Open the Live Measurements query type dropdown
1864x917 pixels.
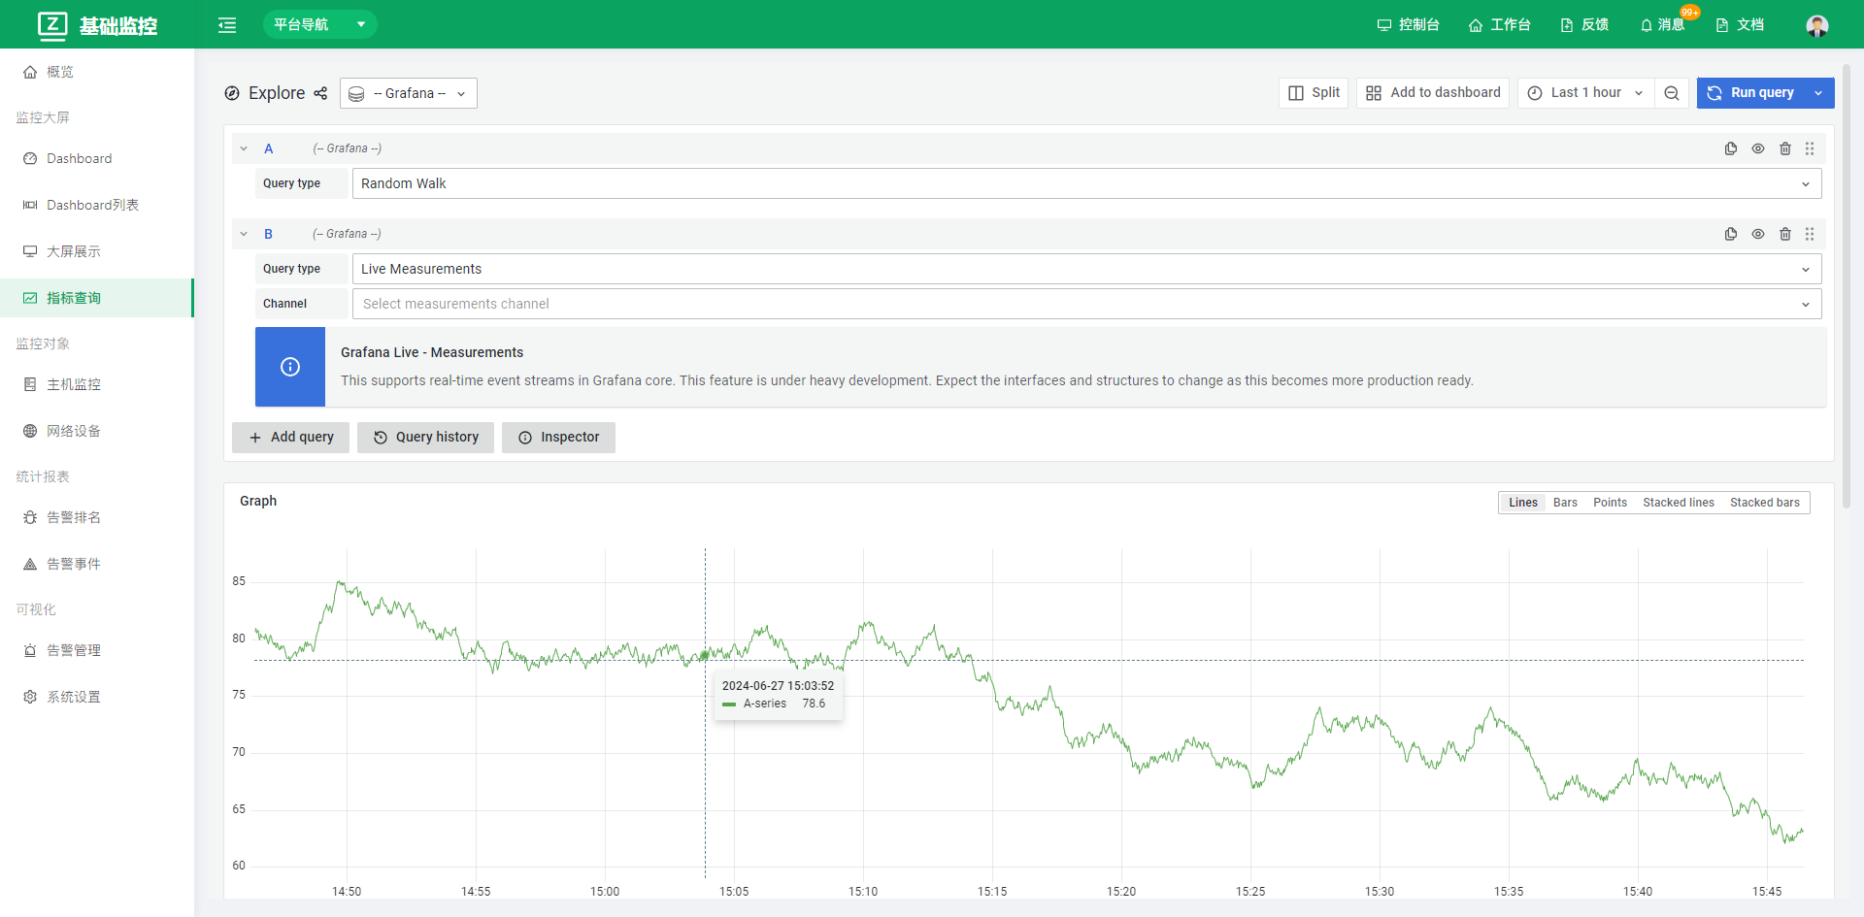(1086, 269)
